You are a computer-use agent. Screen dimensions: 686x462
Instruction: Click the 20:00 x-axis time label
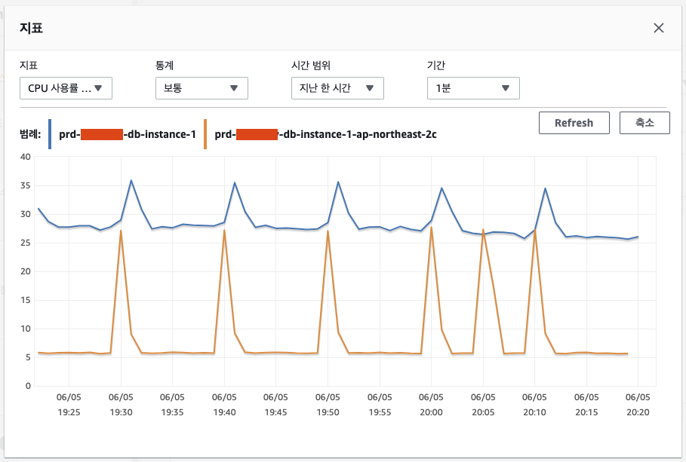pos(432,412)
